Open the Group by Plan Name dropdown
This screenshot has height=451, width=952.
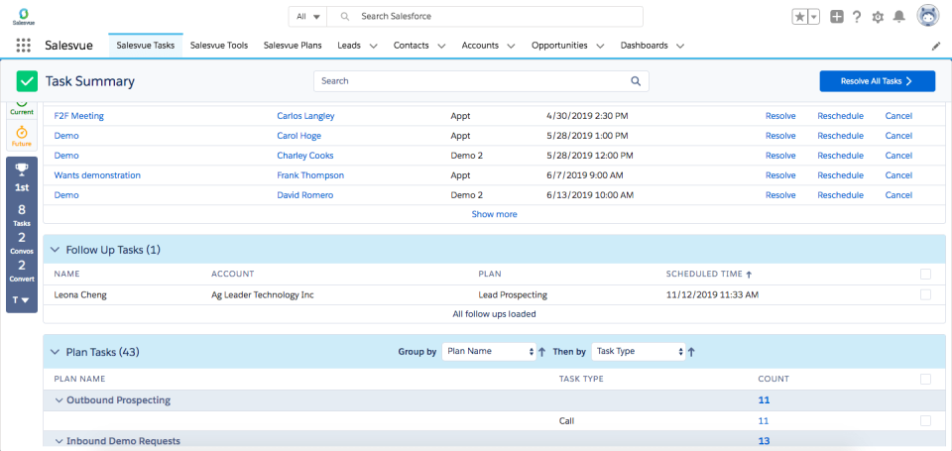pos(488,351)
